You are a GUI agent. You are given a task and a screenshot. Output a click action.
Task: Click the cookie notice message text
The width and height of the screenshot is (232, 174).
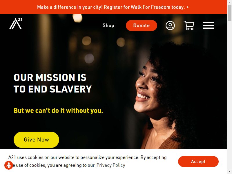point(88,161)
